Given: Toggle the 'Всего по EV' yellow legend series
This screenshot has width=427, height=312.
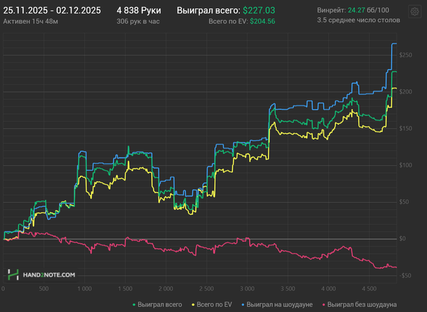Looking at the screenshot, I should (x=212, y=305).
